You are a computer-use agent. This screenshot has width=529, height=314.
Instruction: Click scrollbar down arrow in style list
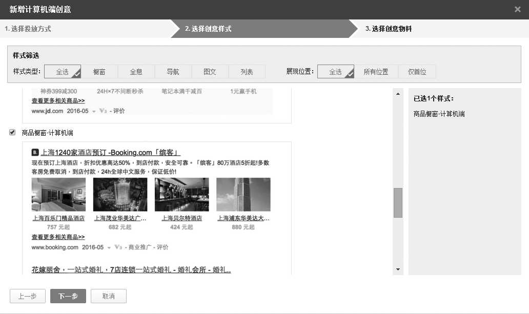[398, 269]
